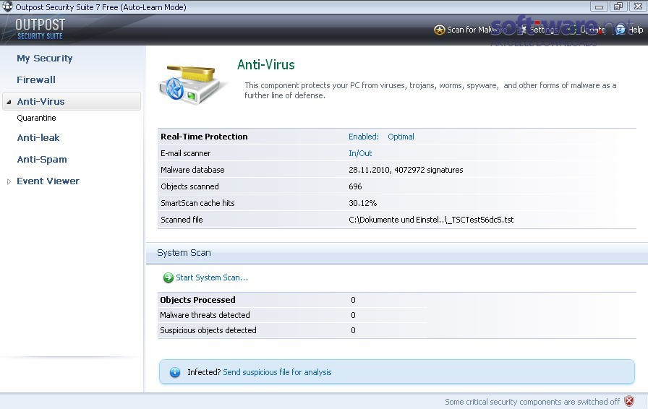Restore down the Outpost window
Screen dimensions: 648x409
[618, 7]
